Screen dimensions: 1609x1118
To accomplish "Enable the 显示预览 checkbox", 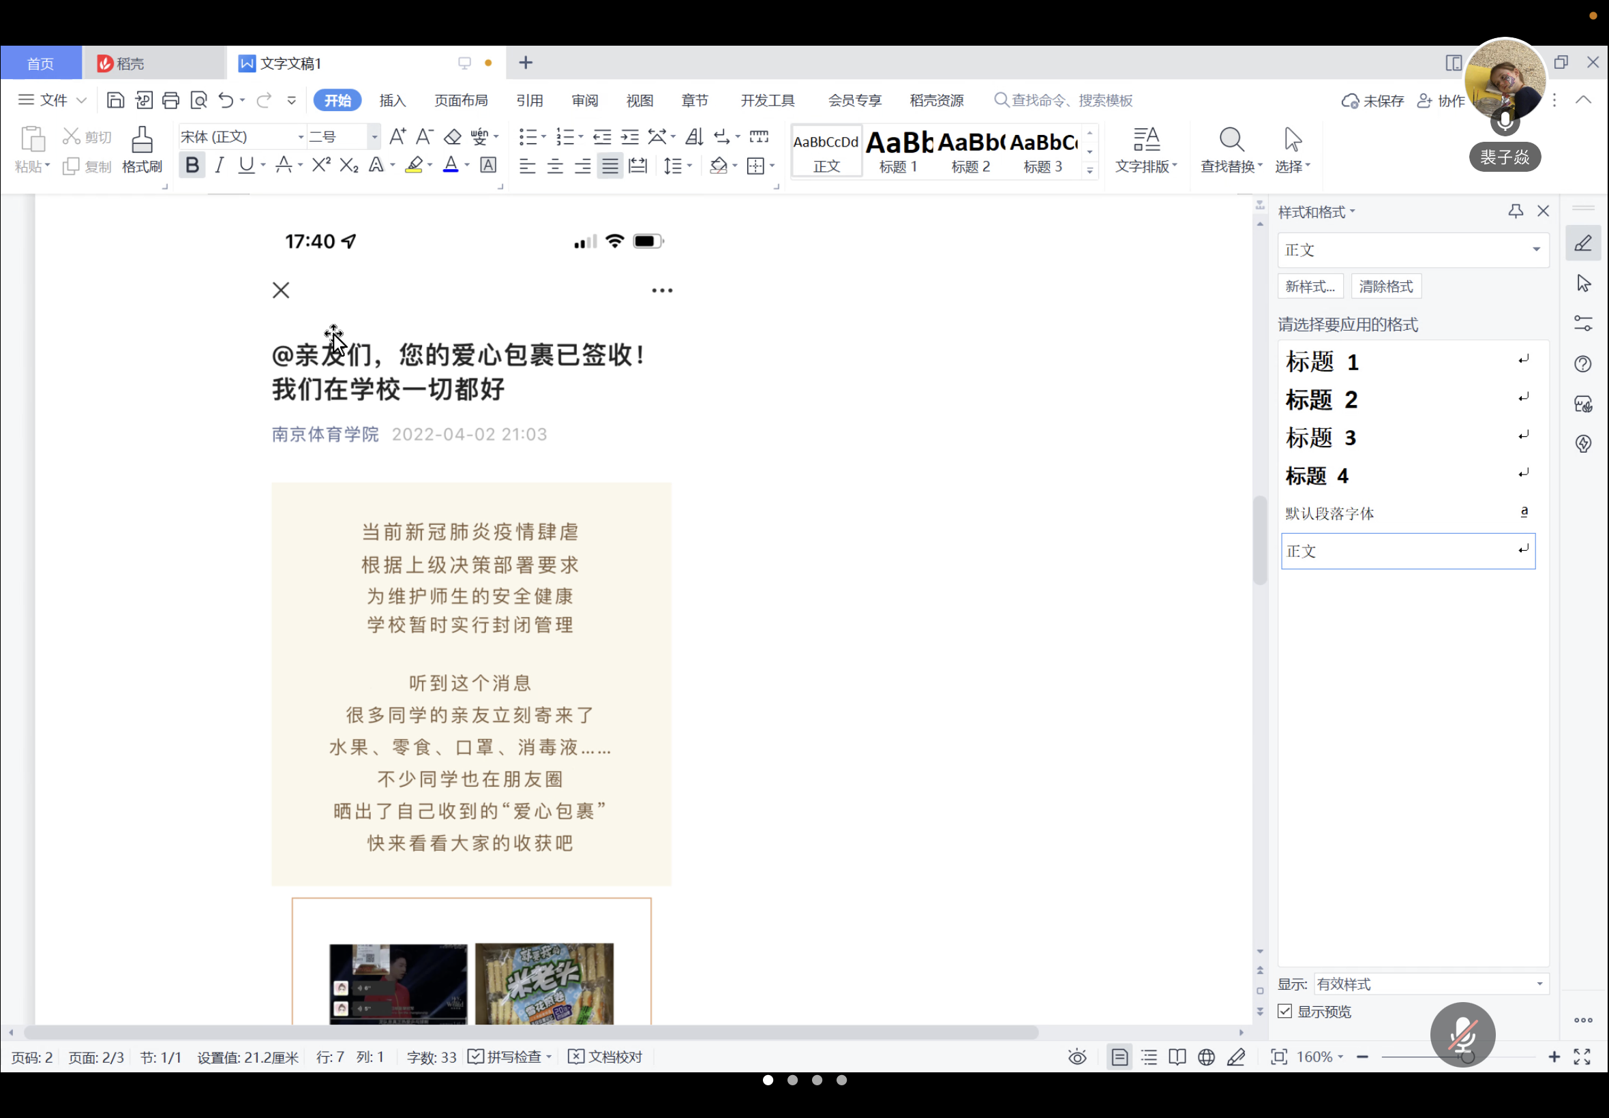I will 1284,1011.
